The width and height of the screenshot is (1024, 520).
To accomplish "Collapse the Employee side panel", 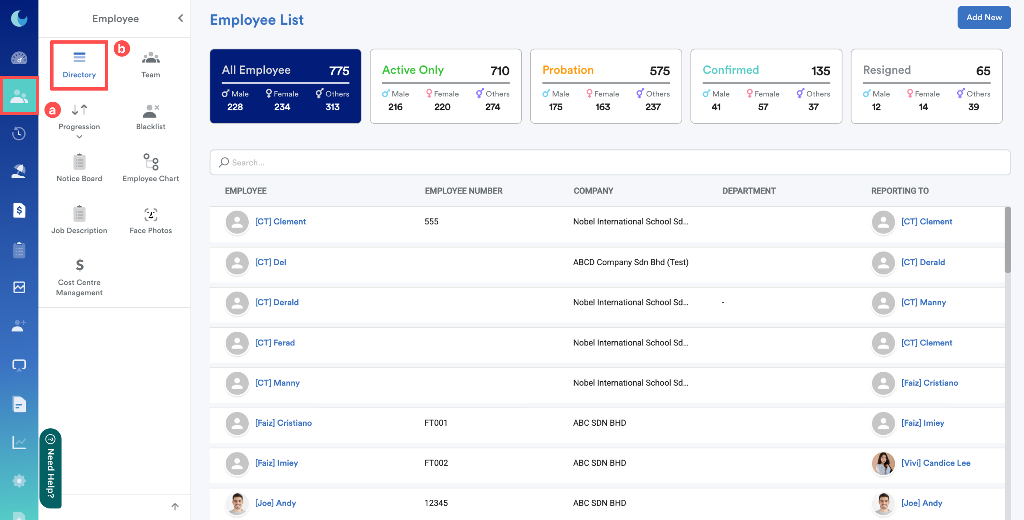I will coord(180,18).
